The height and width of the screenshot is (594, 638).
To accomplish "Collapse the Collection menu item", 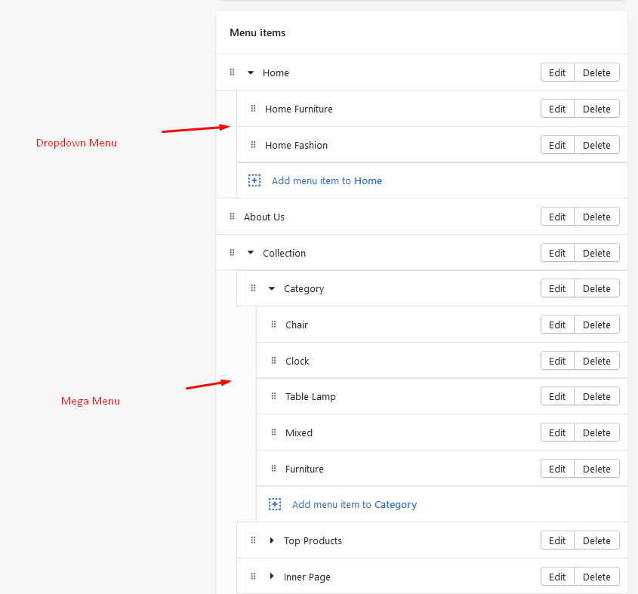I will pos(251,253).
